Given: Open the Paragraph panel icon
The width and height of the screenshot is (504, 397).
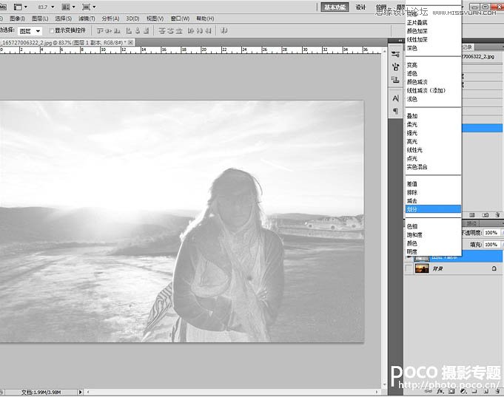Looking at the screenshot, I should [x=395, y=110].
